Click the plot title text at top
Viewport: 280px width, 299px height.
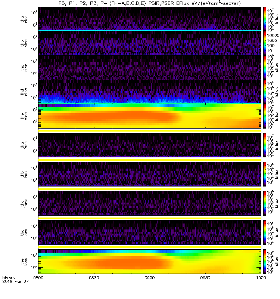coord(150,3)
